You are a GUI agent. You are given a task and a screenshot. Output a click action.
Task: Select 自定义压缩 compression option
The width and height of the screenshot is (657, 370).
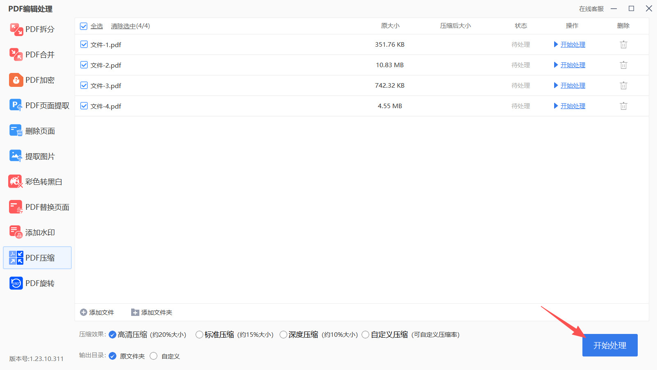[x=366, y=335]
